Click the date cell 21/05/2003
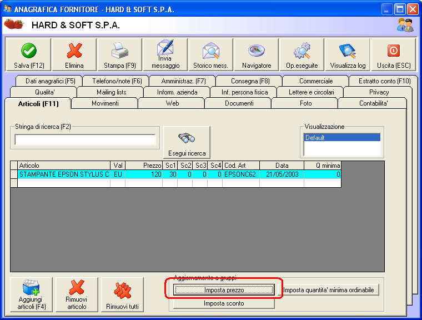This screenshot has width=422, height=320. pyautogui.click(x=282, y=174)
